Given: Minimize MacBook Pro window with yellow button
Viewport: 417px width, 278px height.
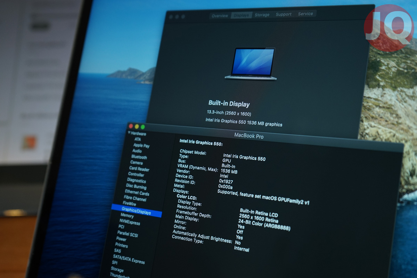Looking at the screenshot, I should click(137, 126).
